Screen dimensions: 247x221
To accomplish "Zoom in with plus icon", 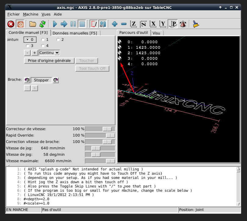I will pos(115,24).
